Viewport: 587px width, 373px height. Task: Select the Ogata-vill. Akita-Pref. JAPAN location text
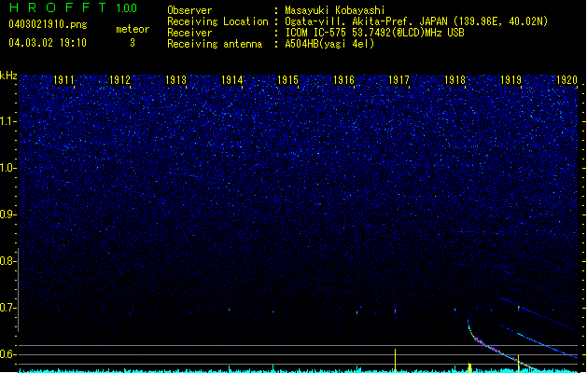click(x=416, y=21)
